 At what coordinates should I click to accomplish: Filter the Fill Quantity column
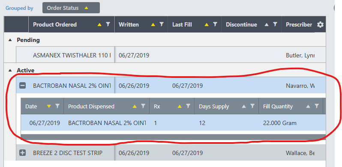(317, 106)
